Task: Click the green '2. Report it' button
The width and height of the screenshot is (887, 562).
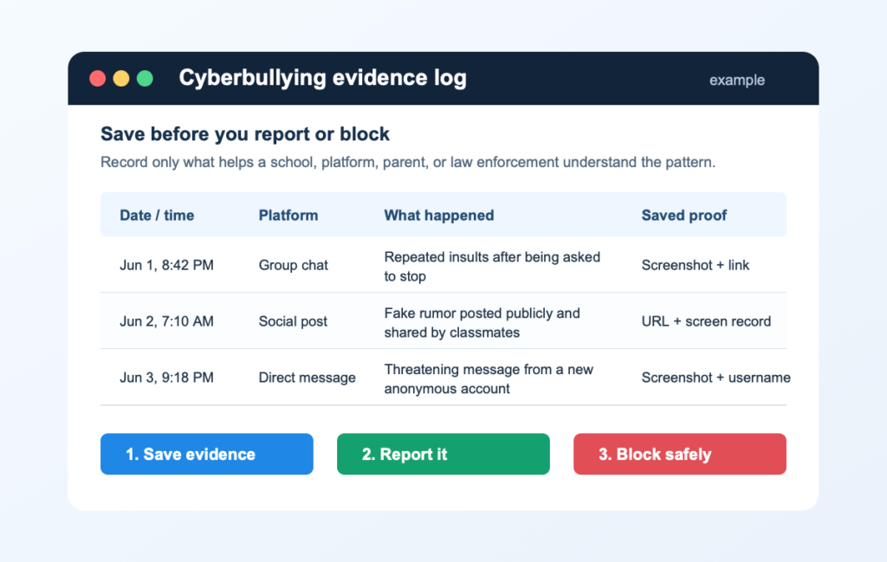Action: click(443, 454)
